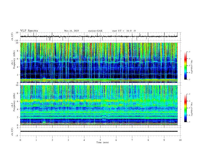Click the 'VLF Spectra' title text
Image resolution: width=203 pixels, height=157 pixels.
(29, 31)
